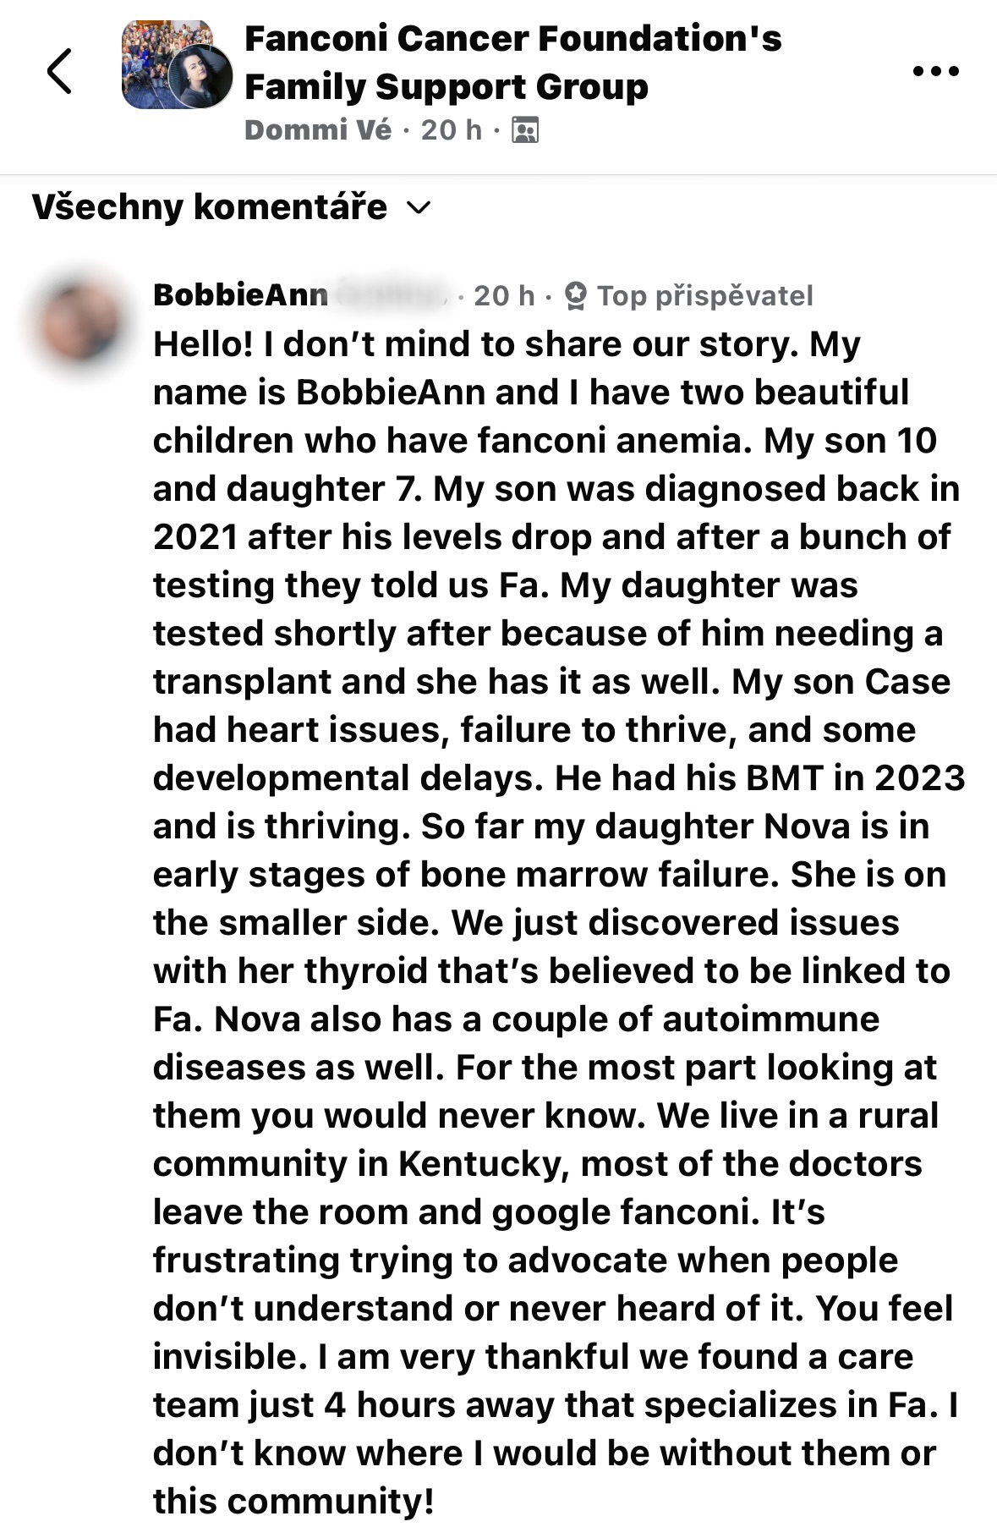997x1527 pixels.
Task: Tap the Top přispěvatel label
Action: click(x=704, y=295)
